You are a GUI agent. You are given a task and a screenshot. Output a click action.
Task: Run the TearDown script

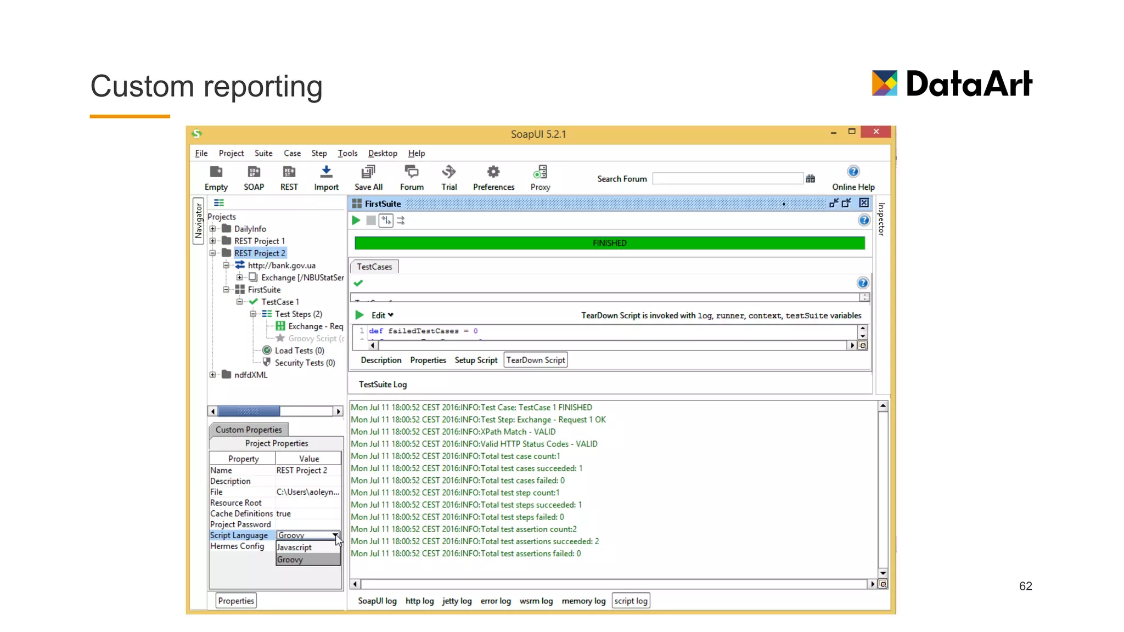[x=359, y=315]
